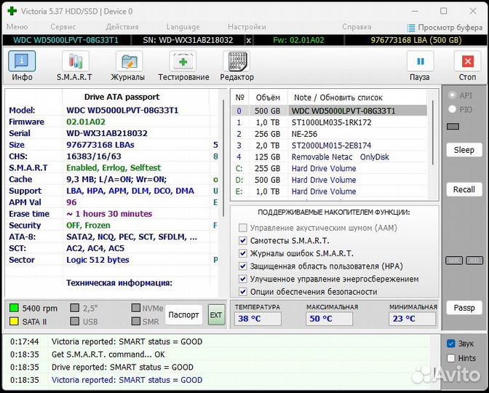Open the Журналы logs panel
Screen dimensions: 489x393
(129, 61)
